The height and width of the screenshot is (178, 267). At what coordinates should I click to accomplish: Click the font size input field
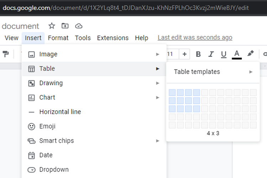171,54
